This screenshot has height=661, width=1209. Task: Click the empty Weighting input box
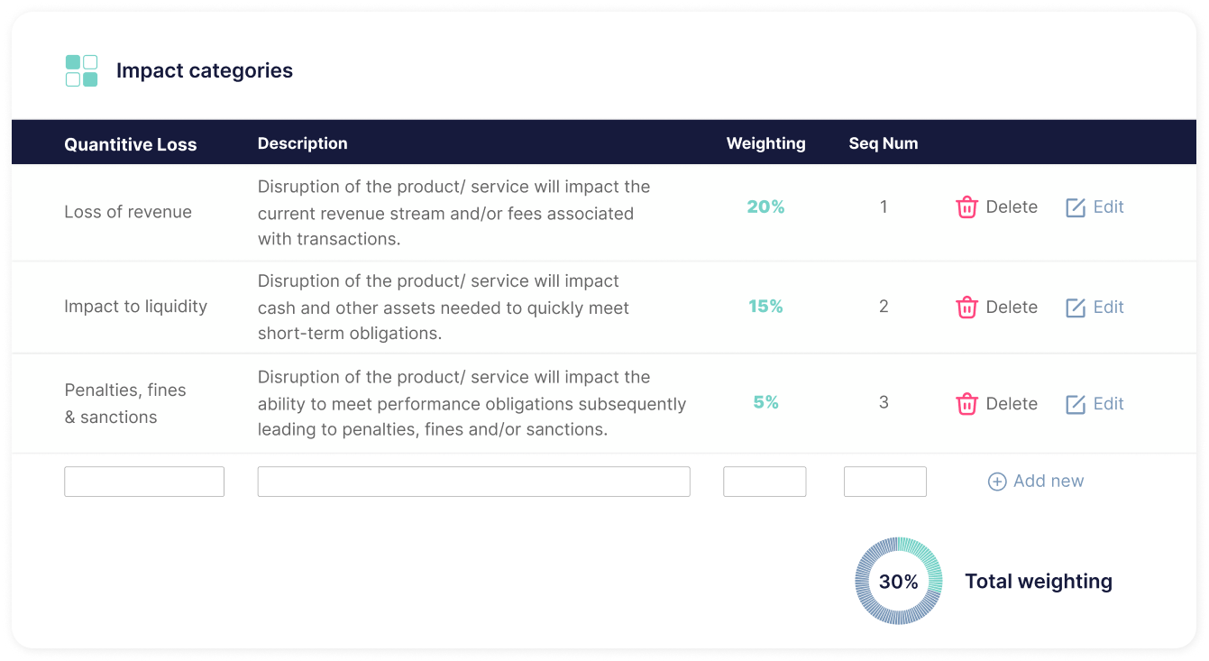click(764, 481)
